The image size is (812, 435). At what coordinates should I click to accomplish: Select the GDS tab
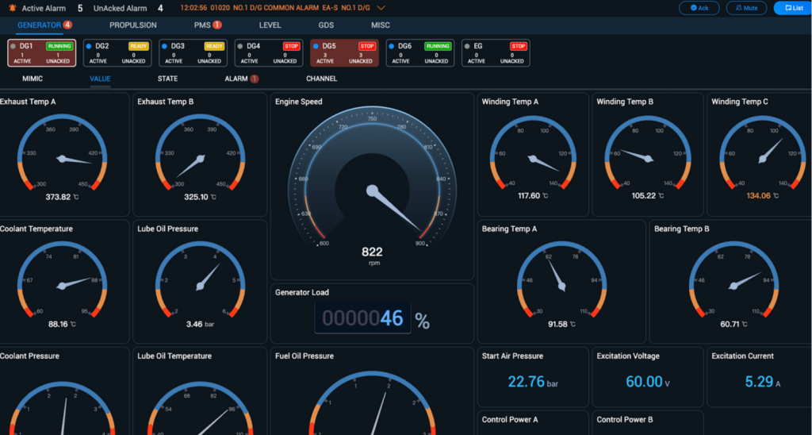pos(326,25)
